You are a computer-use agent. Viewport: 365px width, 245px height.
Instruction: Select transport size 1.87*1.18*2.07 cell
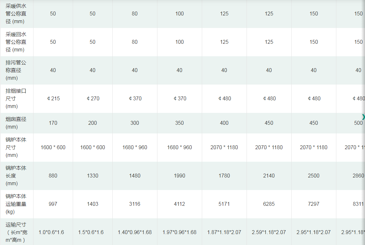click(224, 232)
